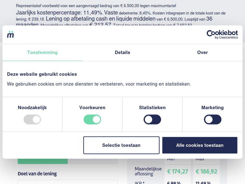The image size is (245, 184).
Task: Click the Maandelijkse aflossing row label
Action: click(148, 171)
